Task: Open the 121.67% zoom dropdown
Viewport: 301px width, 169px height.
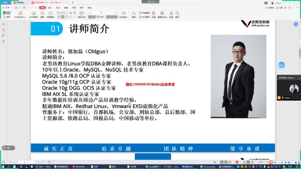Action: click(67, 13)
